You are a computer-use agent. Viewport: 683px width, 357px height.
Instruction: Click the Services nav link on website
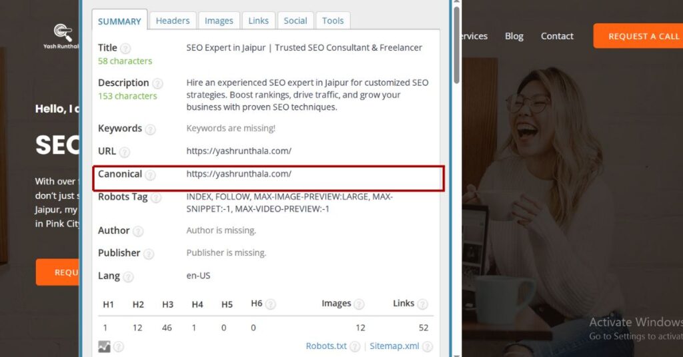(x=475, y=36)
